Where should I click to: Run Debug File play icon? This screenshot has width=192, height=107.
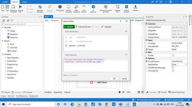click(x=20, y=7)
